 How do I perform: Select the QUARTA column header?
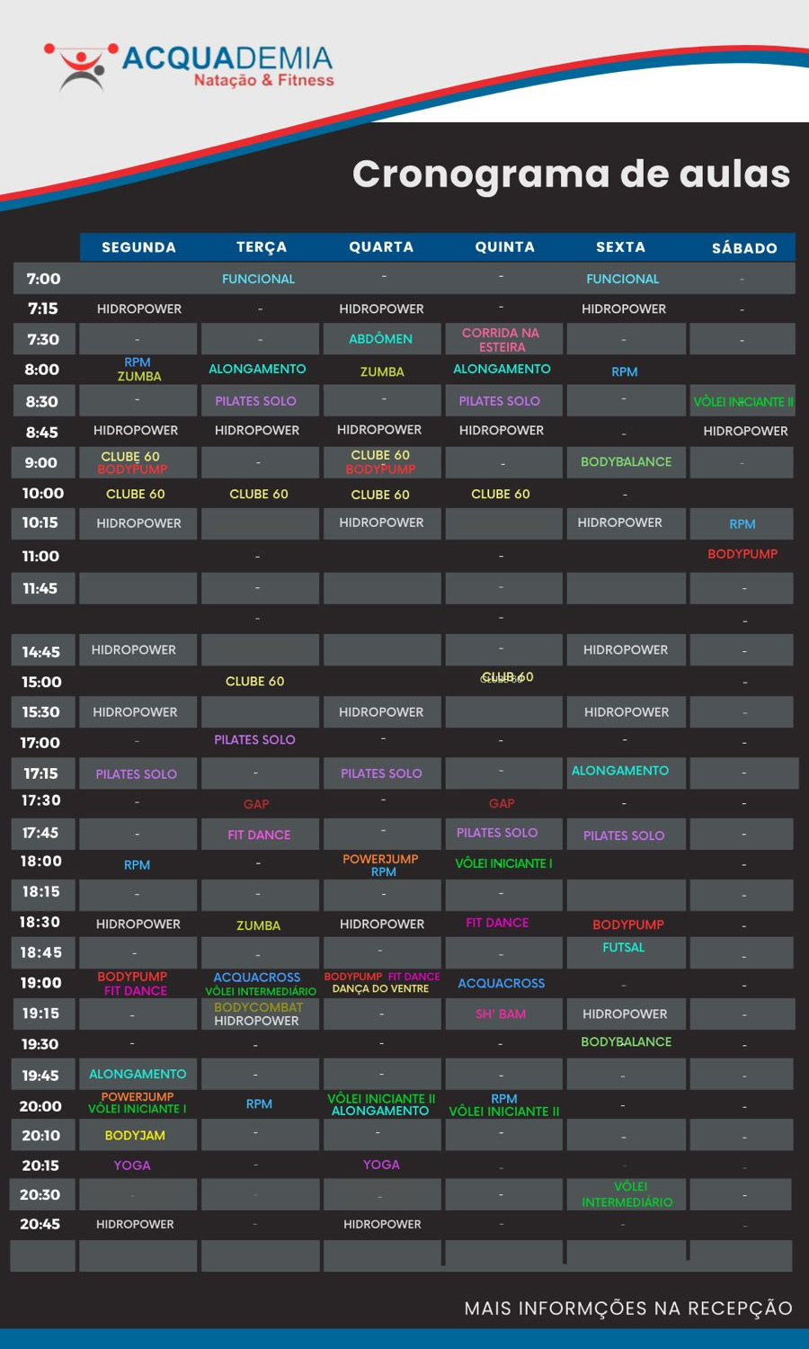(x=381, y=247)
